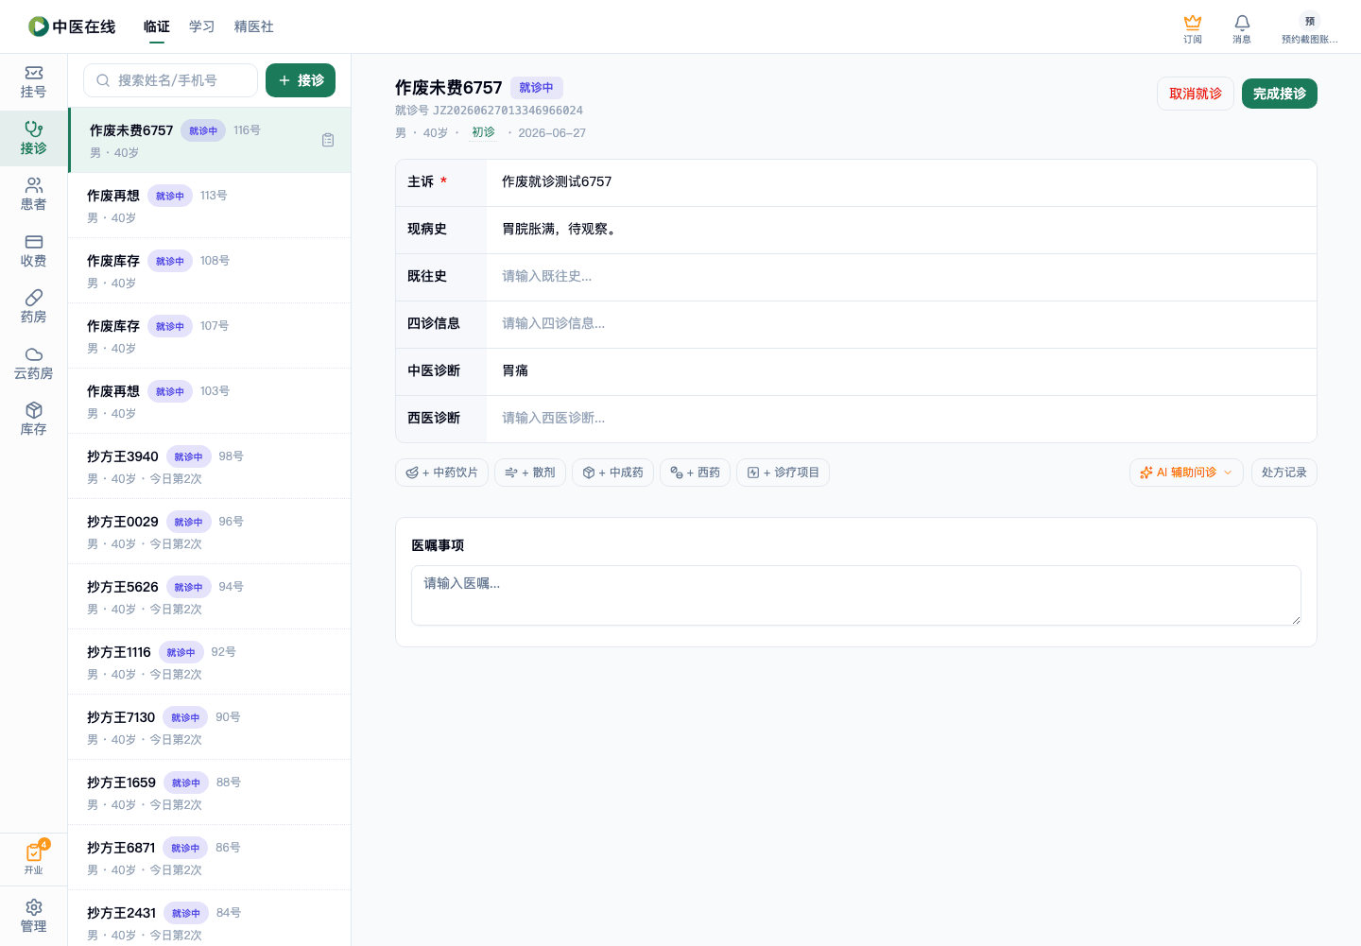Click the 主诉 input field

tap(902, 182)
